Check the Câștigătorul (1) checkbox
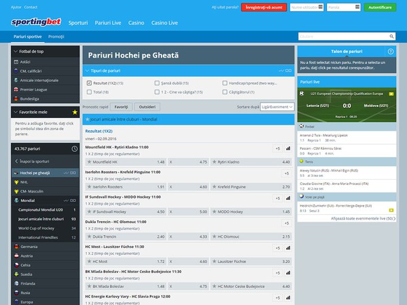 tap(225, 91)
